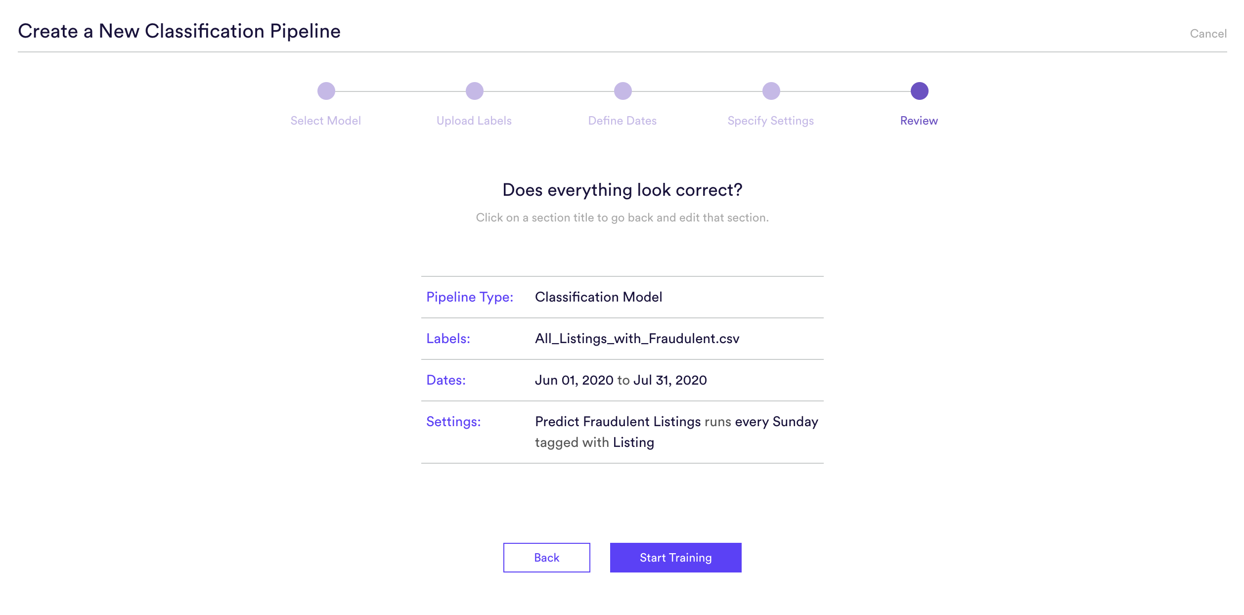This screenshot has height=615, width=1244.
Task: Click the Upload Labels step circle
Action: click(x=474, y=91)
